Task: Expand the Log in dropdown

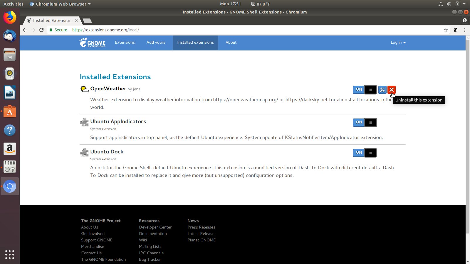Action: tap(398, 43)
